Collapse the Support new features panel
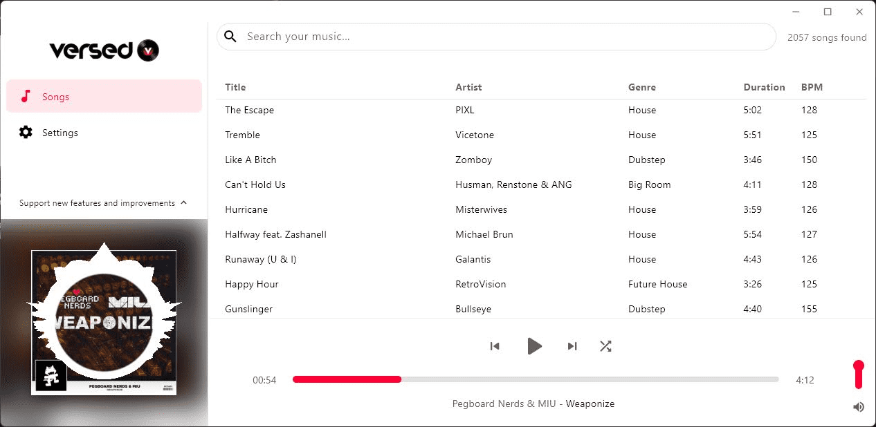This screenshot has height=427, width=876. [183, 203]
